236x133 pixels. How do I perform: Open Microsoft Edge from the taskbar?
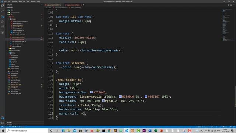pos(63,130)
